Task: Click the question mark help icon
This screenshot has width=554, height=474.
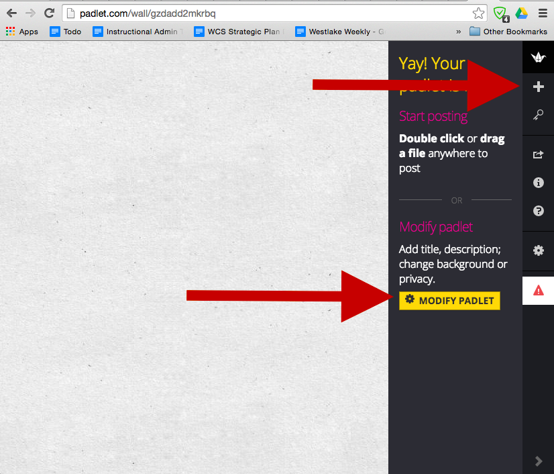Action: pyautogui.click(x=538, y=211)
